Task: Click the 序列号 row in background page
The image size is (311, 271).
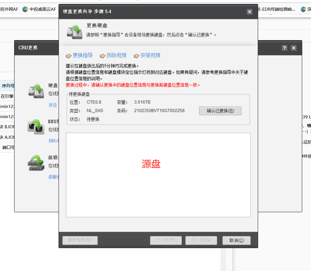Action: click(x=7, y=86)
